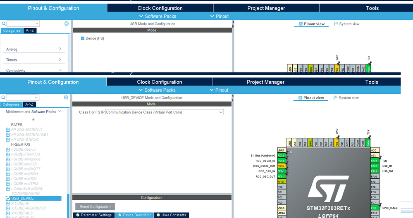Collapse the Connectivity category

coord(33,70)
